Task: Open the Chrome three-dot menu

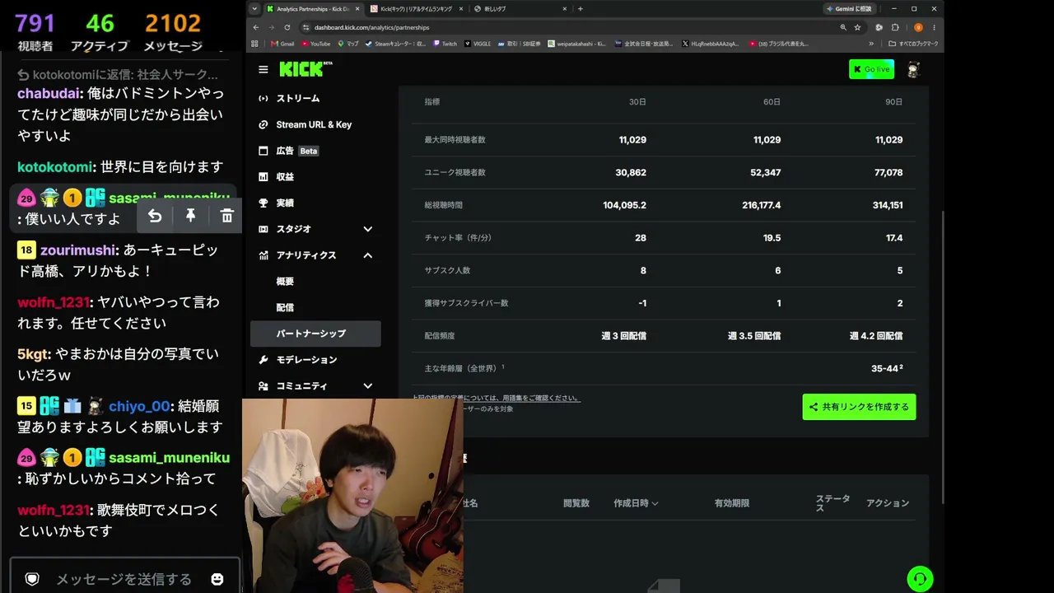Action: (934, 27)
